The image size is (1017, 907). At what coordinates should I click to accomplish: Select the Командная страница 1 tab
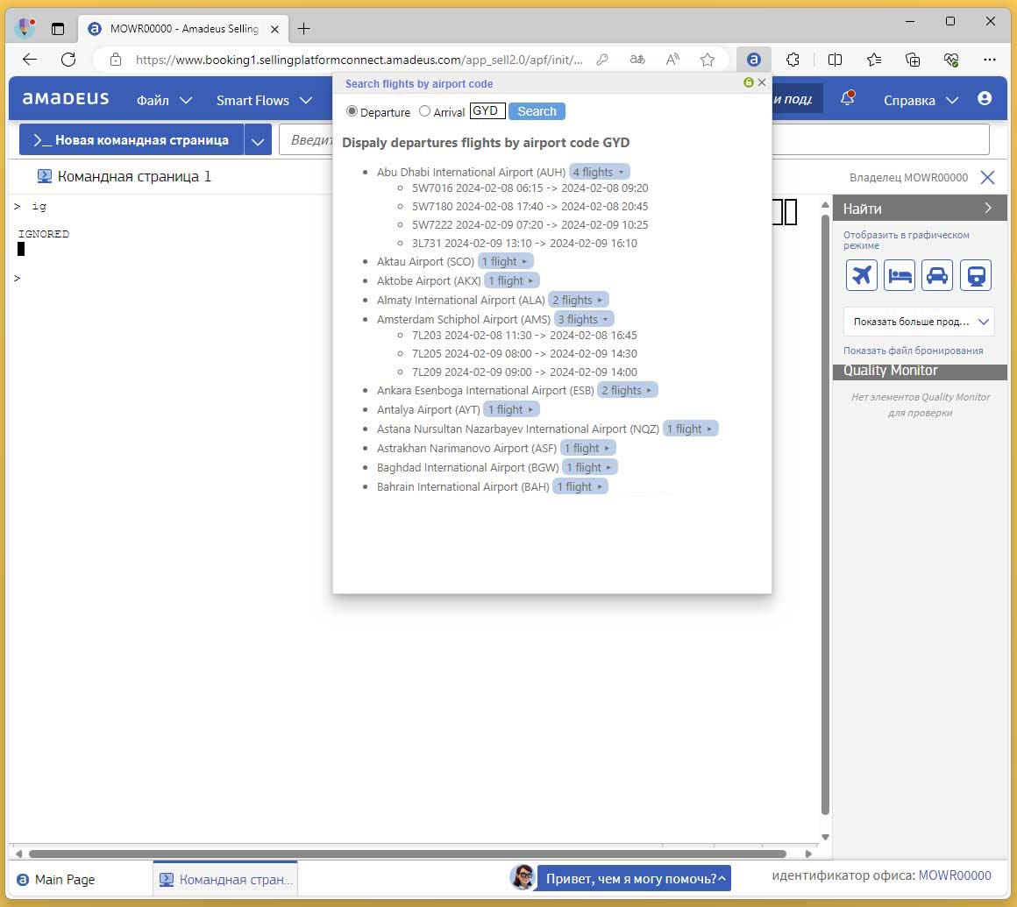pos(124,176)
